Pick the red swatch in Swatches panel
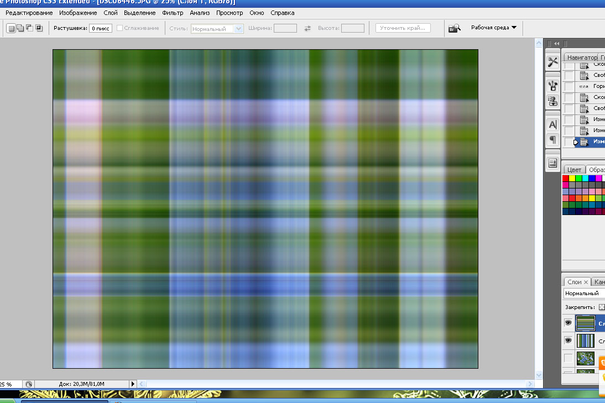The image size is (605, 403). pyautogui.click(x=566, y=179)
